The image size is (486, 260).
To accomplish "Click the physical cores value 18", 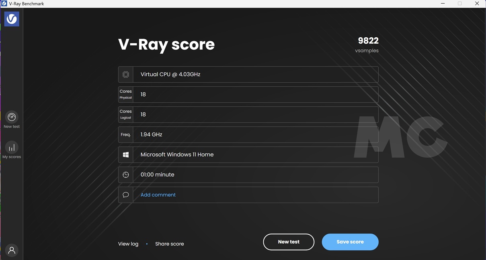I will pos(143,94).
